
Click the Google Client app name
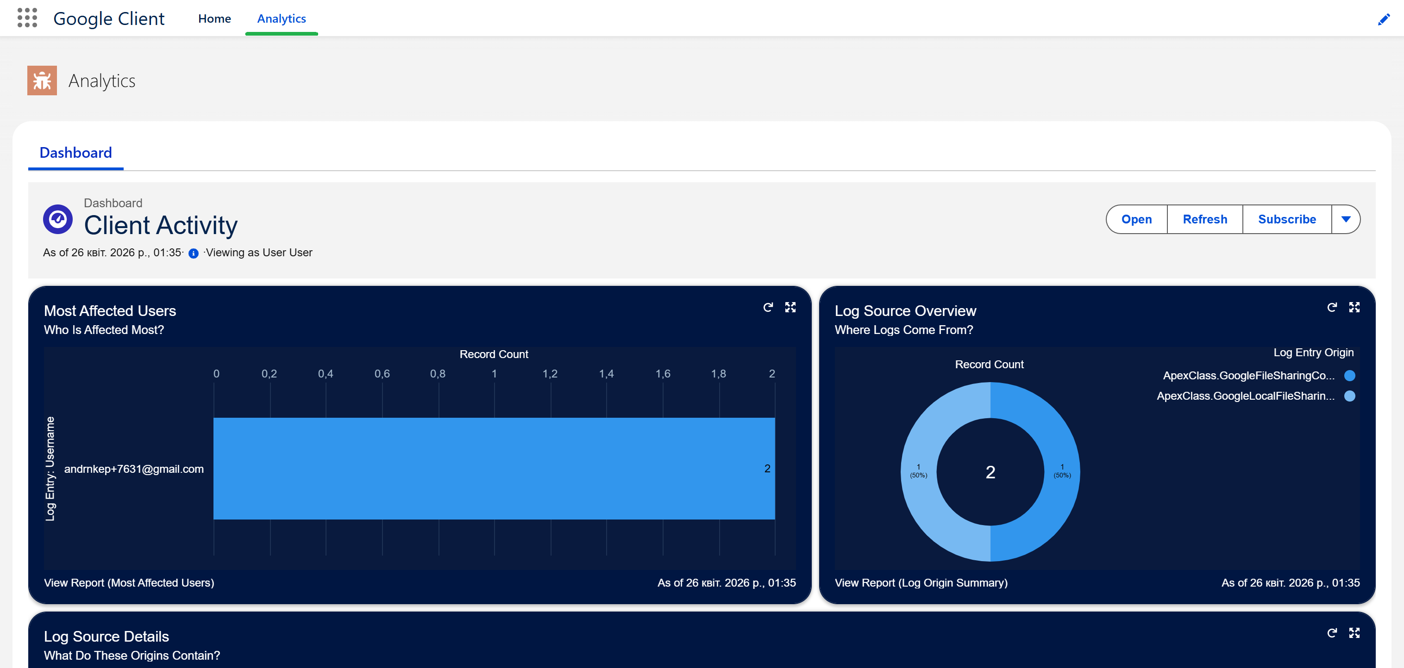point(109,19)
